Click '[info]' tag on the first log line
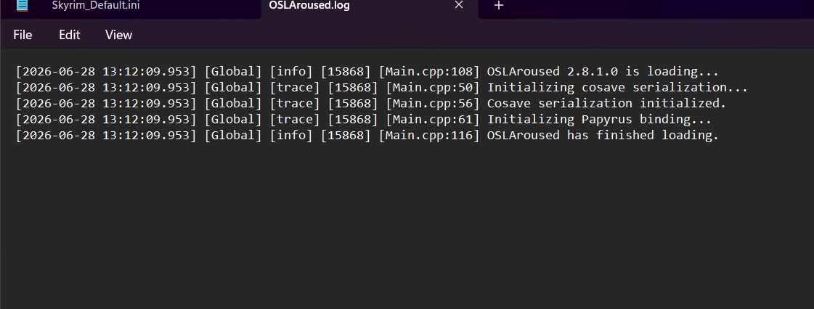The width and height of the screenshot is (814, 309). pos(291,72)
